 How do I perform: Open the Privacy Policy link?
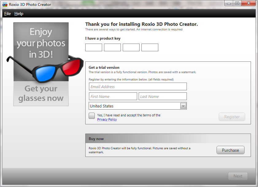click(x=107, y=119)
